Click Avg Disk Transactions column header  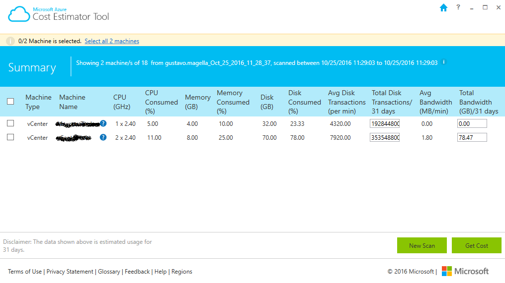point(346,102)
